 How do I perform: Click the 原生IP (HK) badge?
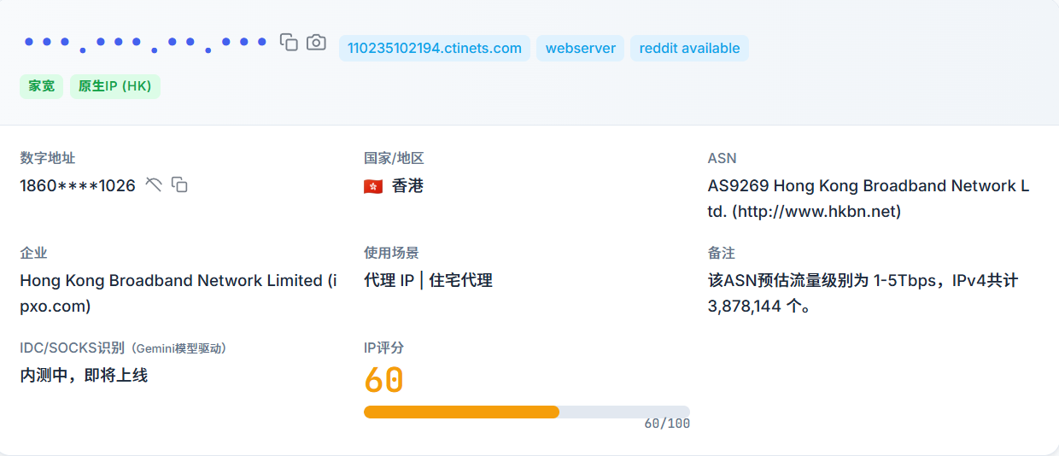pos(114,86)
